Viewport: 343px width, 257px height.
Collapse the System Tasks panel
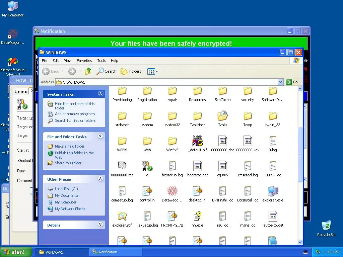point(100,94)
